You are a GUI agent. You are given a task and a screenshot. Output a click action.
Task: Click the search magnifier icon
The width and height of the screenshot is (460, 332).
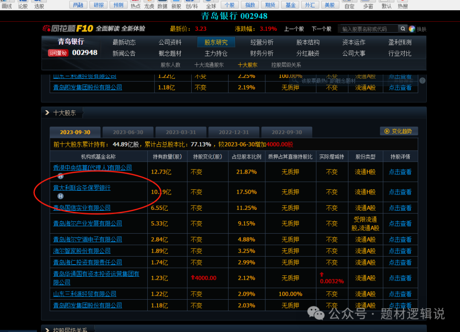coord(402,29)
